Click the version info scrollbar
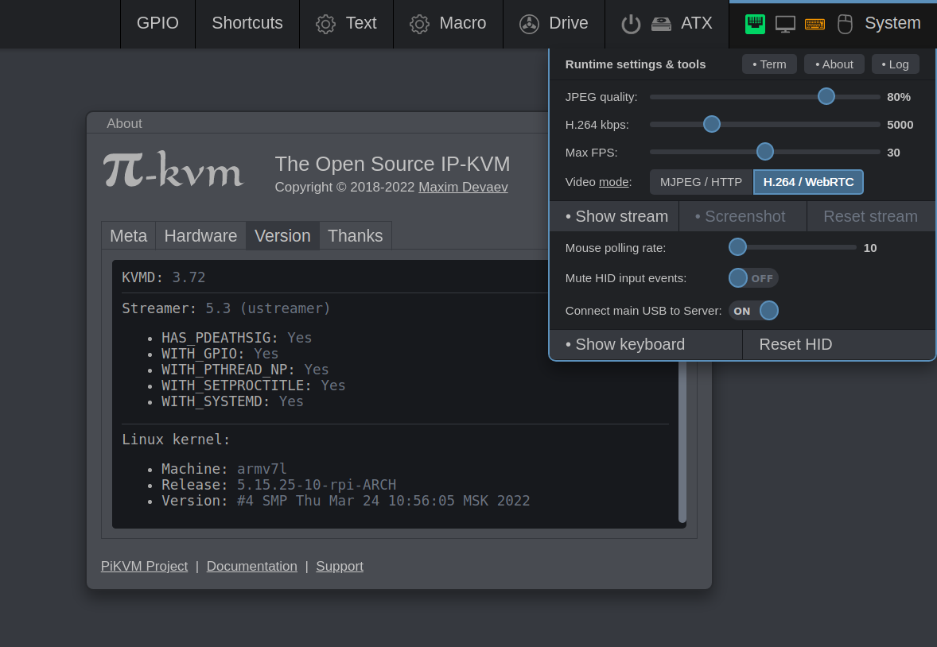The width and height of the screenshot is (937, 647). point(682,442)
